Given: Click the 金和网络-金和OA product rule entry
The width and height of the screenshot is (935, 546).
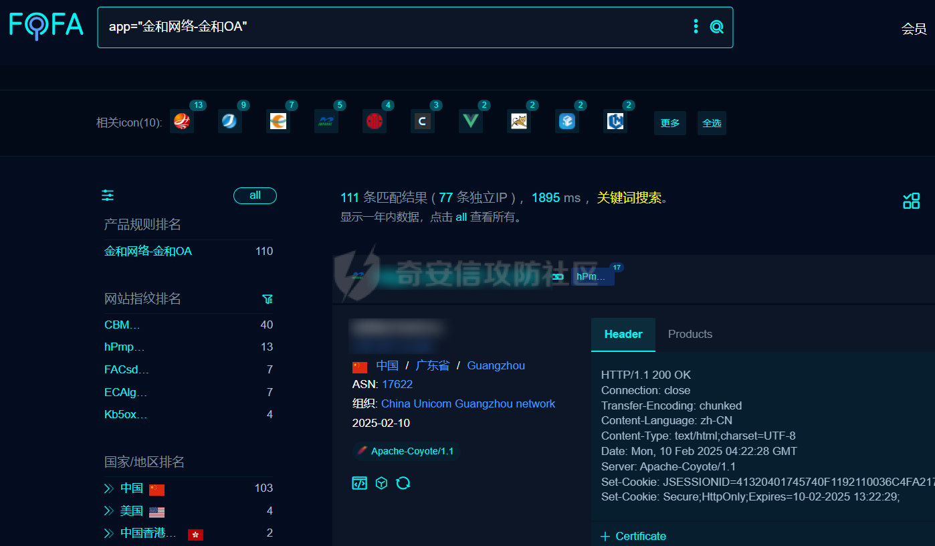Looking at the screenshot, I should 148,251.
